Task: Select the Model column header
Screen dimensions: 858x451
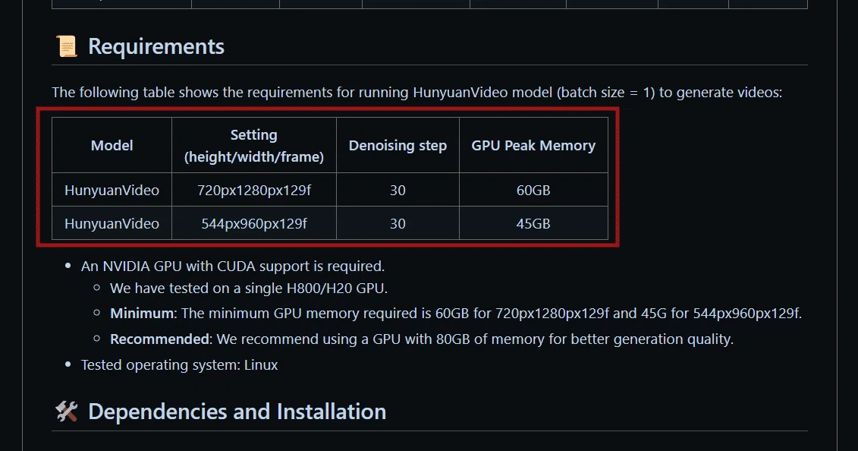Action: 112,146
